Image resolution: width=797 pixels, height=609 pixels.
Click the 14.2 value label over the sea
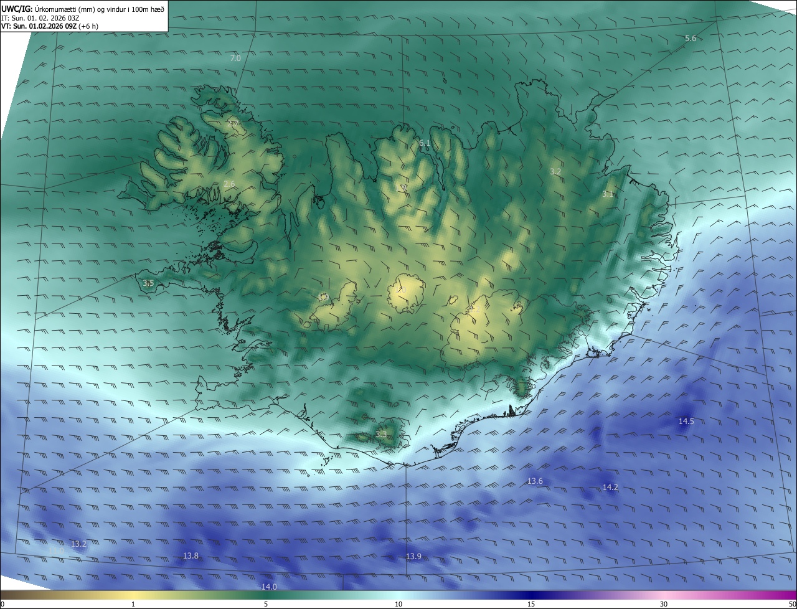click(x=610, y=488)
